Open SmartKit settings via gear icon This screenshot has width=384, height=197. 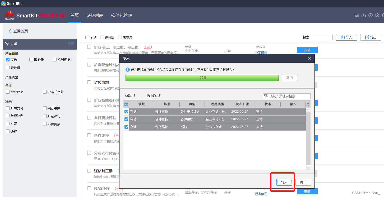click(377, 15)
